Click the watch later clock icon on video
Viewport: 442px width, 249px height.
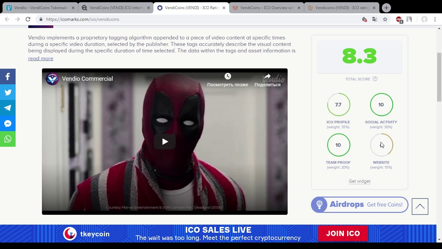[228, 76]
